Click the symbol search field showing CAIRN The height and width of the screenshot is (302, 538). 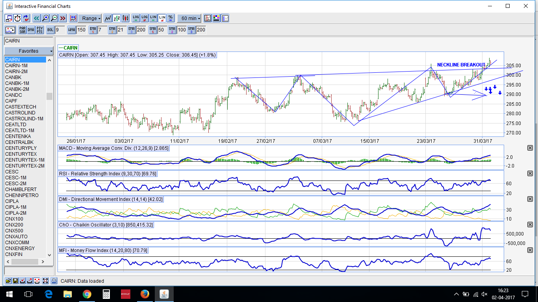28,41
